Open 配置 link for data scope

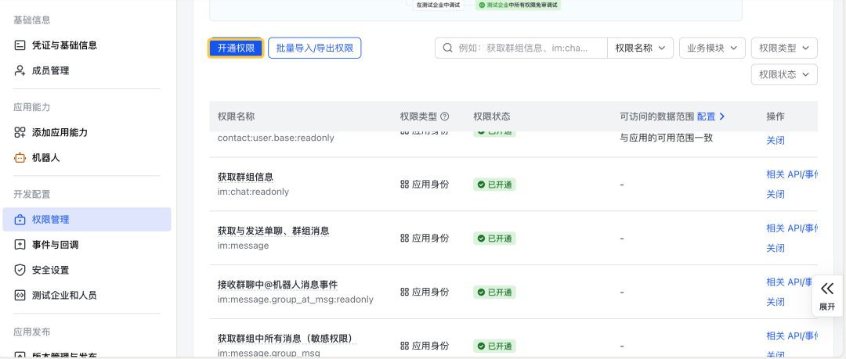tap(710, 117)
